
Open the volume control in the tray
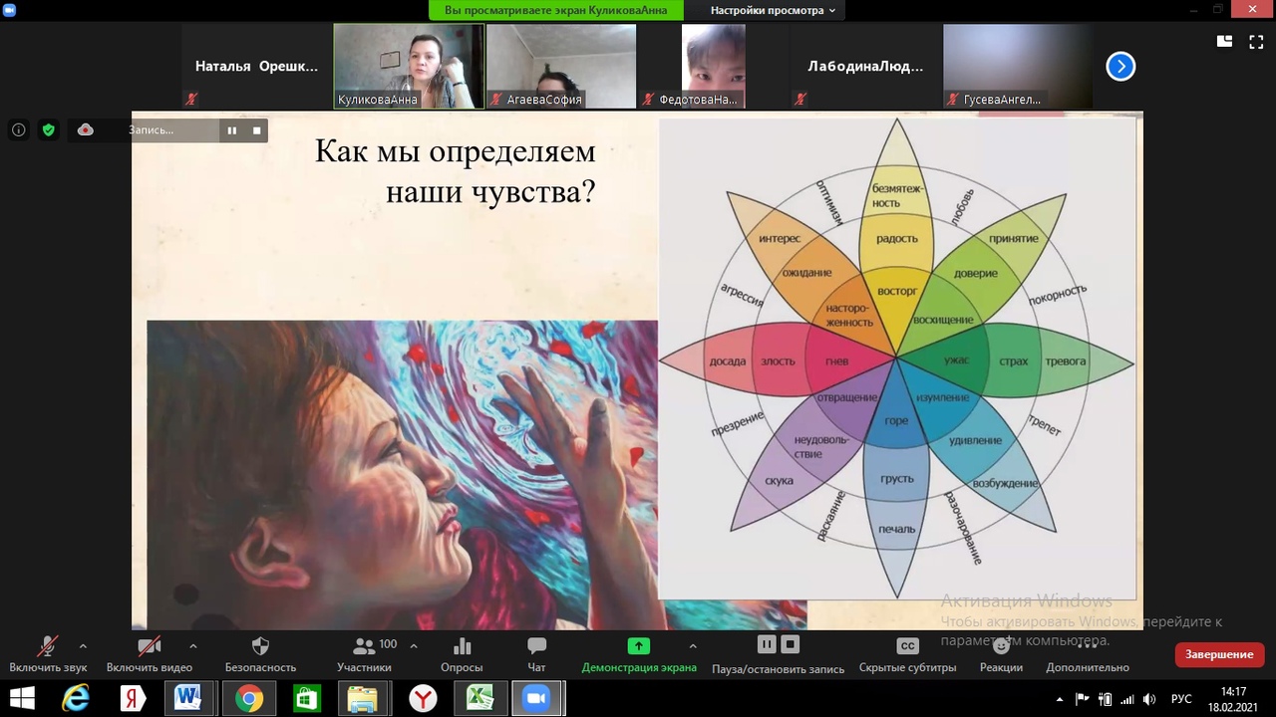pos(1148,699)
